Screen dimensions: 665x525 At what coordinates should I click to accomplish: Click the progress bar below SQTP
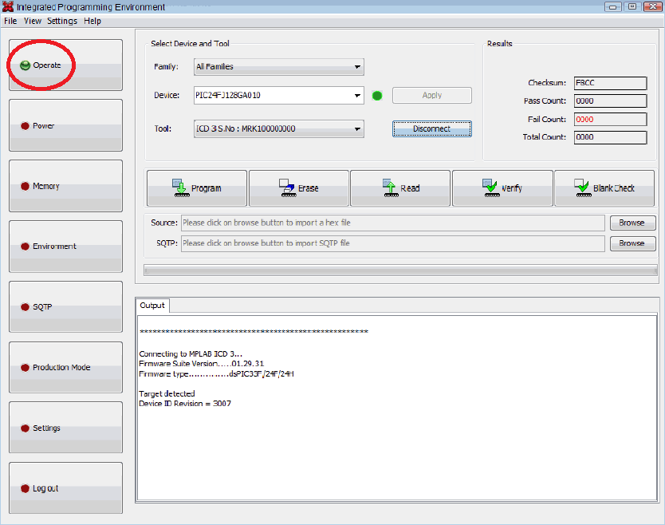399,270
